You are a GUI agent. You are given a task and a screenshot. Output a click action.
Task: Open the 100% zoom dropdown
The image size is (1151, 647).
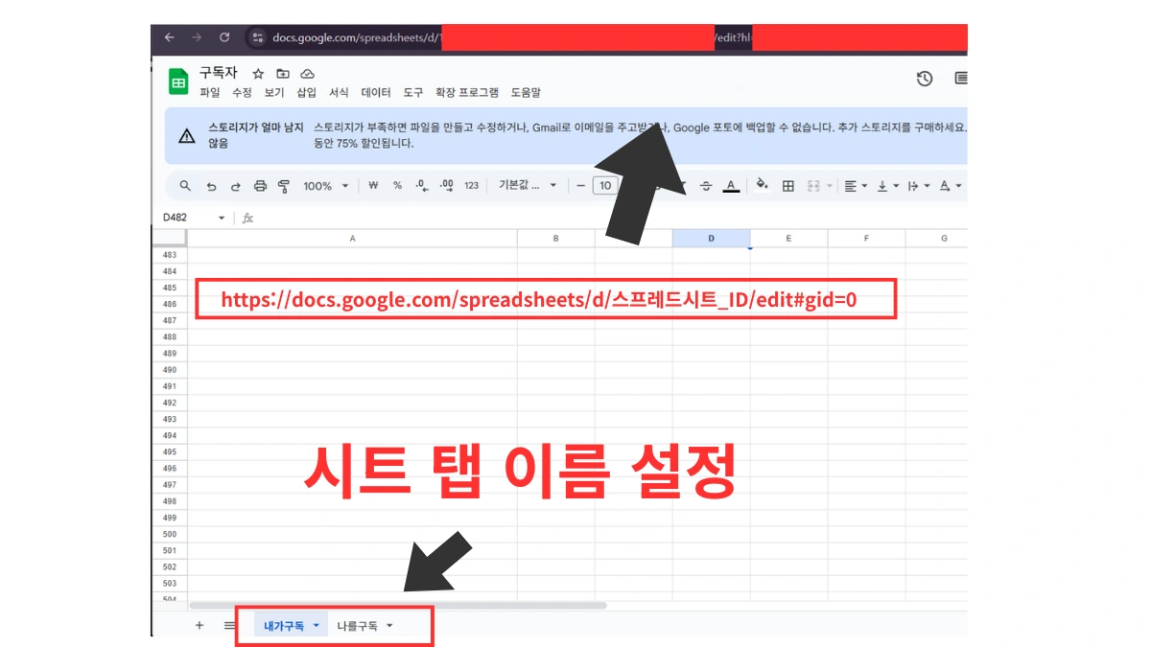(325, 186)
